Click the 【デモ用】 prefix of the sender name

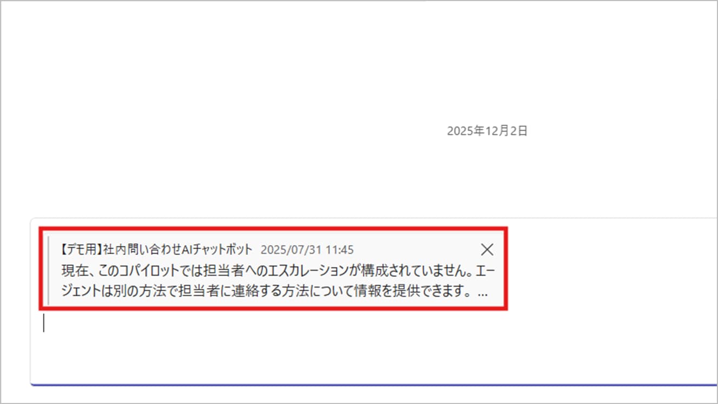pyautogui.click(x=82, y=249)
